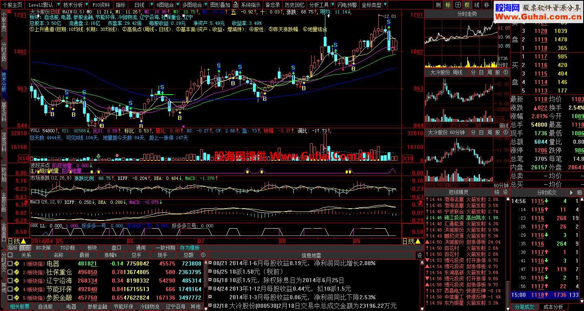Click the arrow button beside 分时成交

pyautogui.click(x=571, y=192)
